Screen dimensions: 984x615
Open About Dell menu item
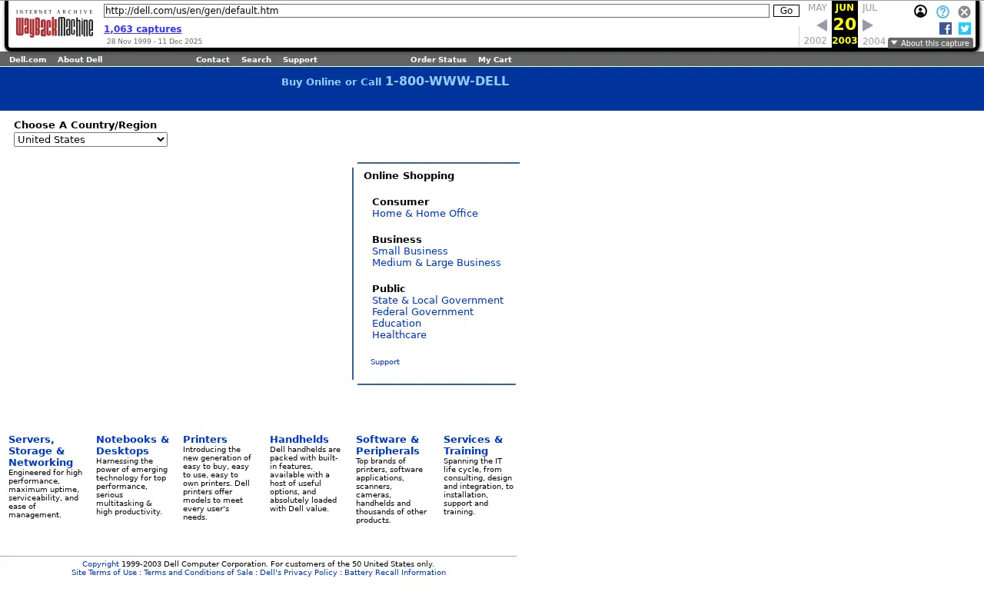80,59
